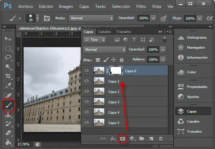Select the Capa 0 layer mask thumbnail
This screenshot has width=215, height=149.
pyautogui.click(x=116, y=71)
